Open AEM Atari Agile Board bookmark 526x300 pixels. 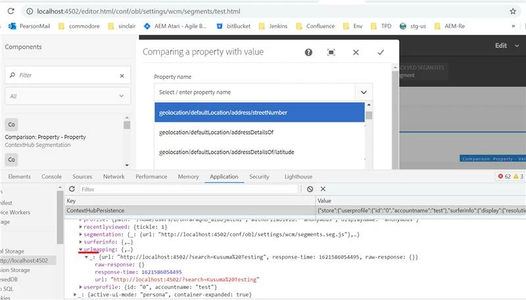point(175,26)
